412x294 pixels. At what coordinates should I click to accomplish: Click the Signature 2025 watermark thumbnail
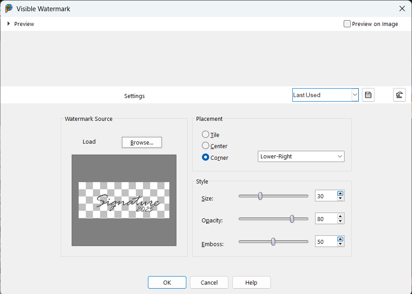point(124,200)
